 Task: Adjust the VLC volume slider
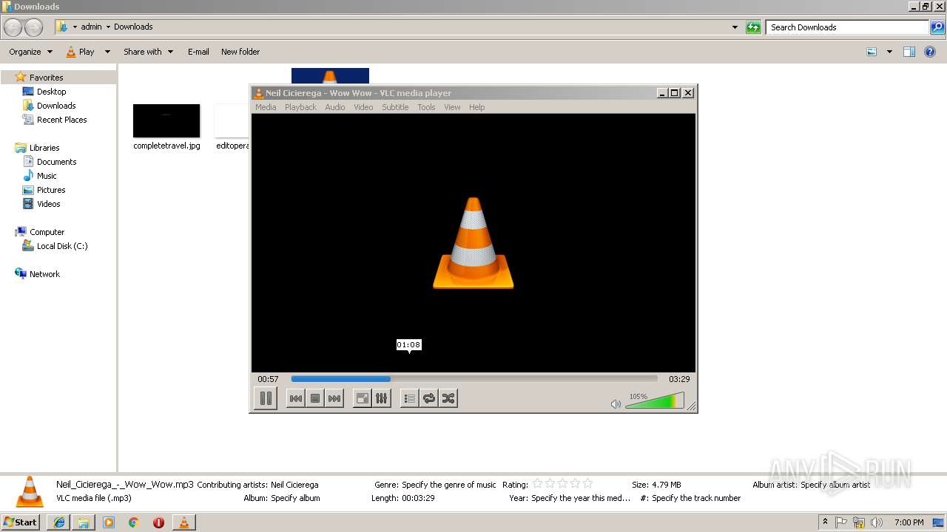[x=655, y=401]
